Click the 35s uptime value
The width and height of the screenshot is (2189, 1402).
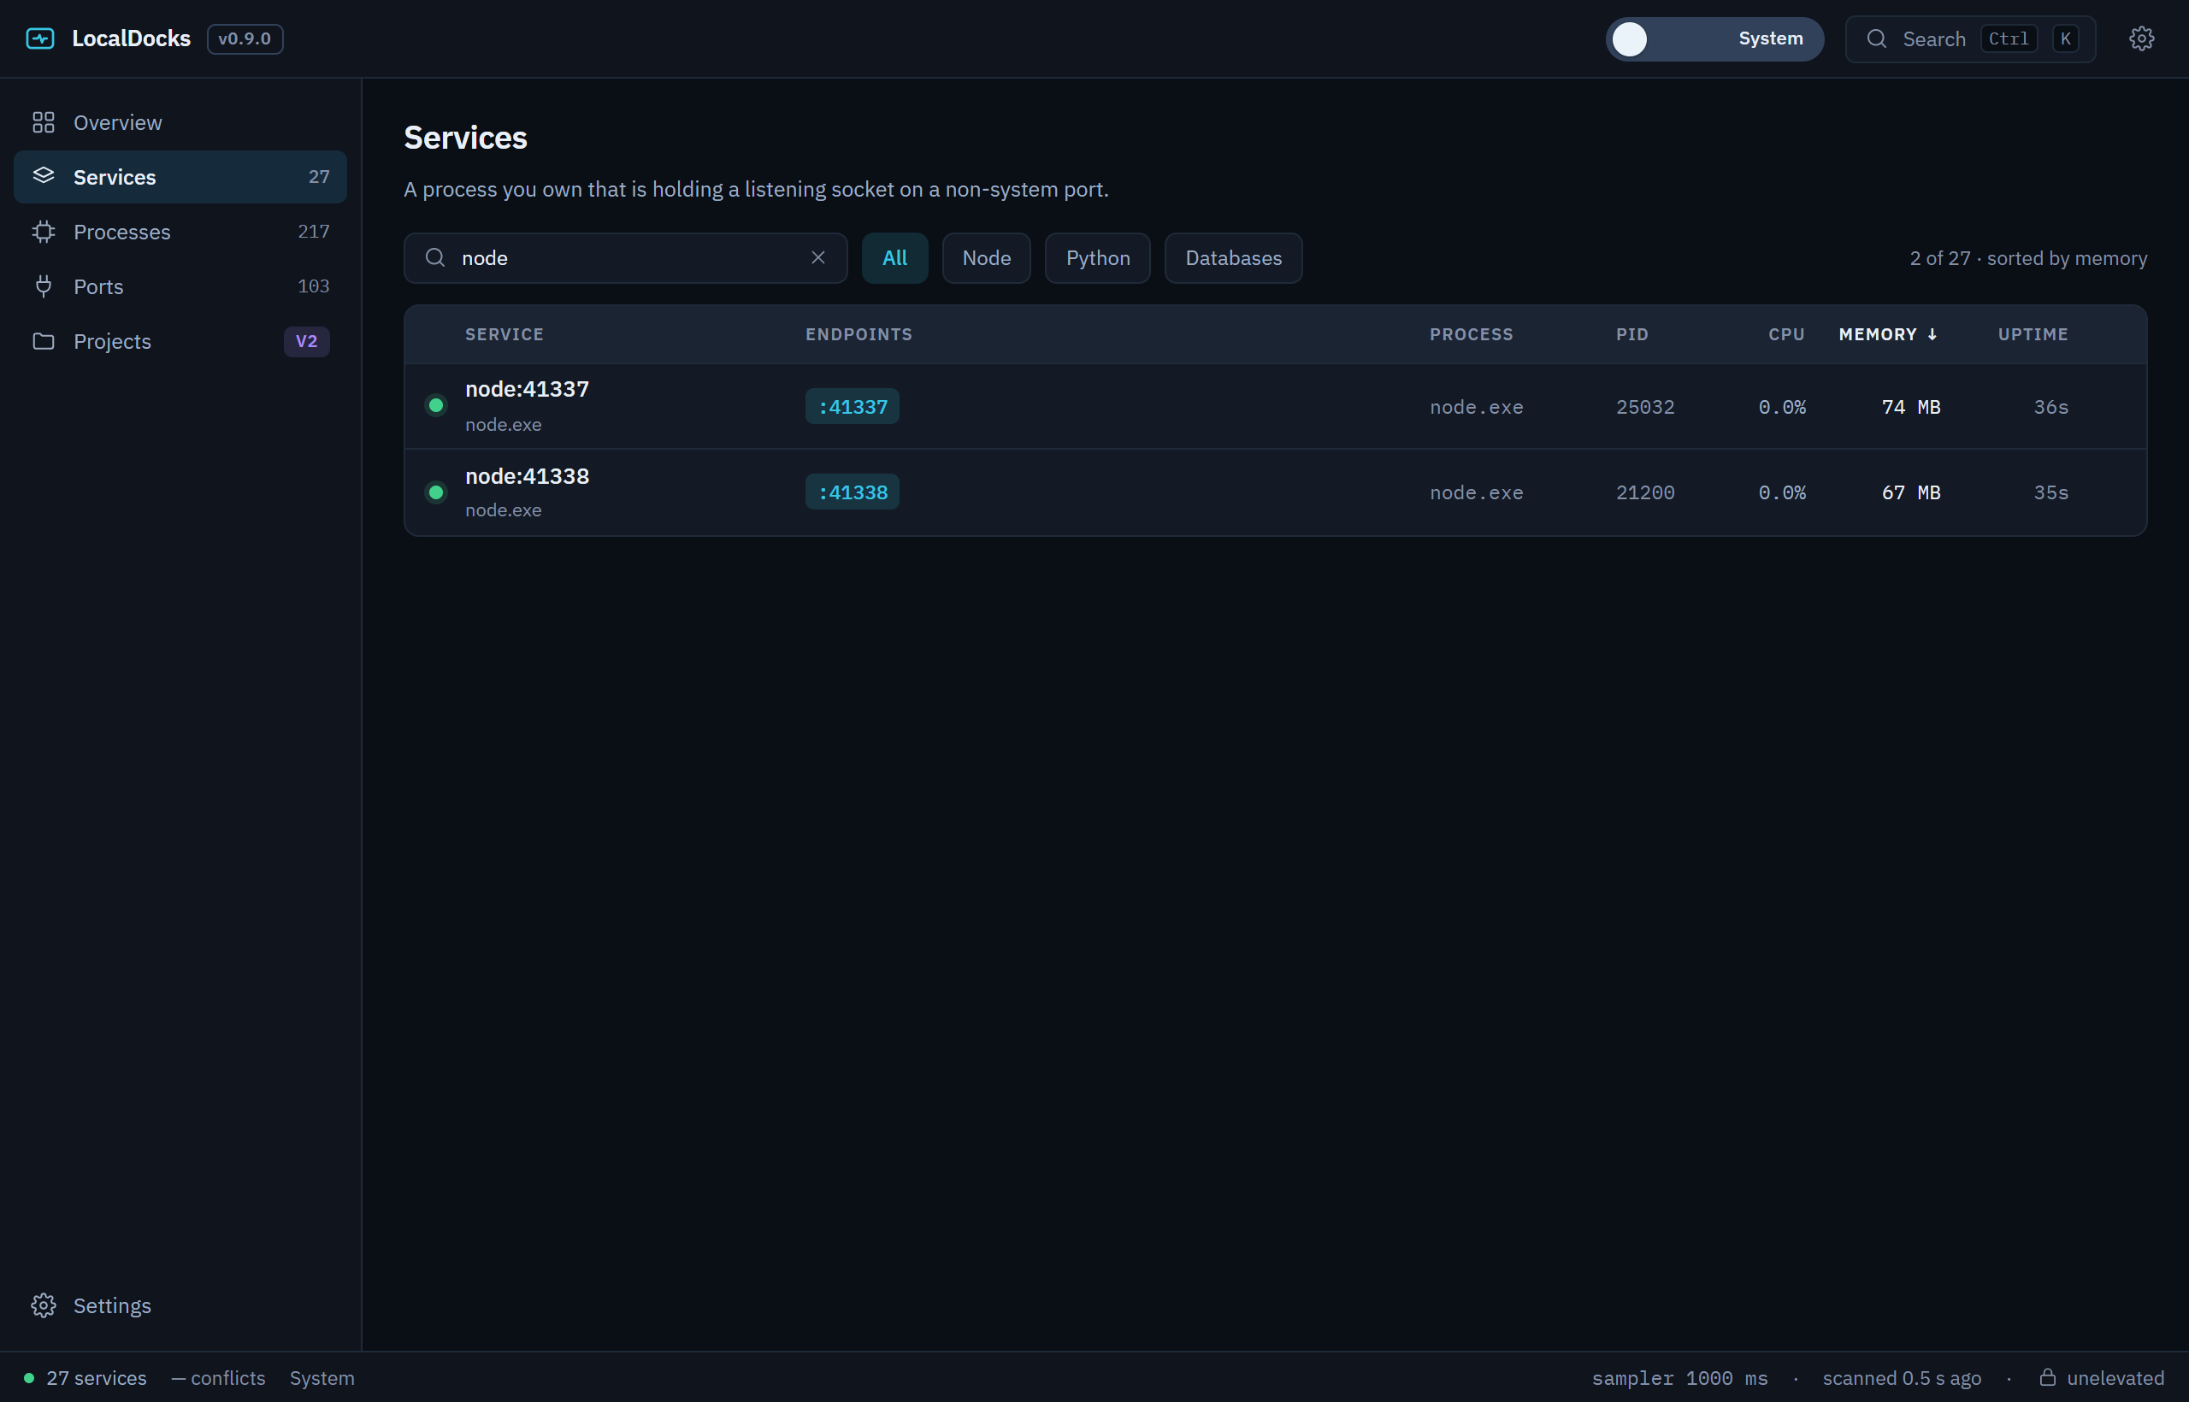(x=2050, y=492)
